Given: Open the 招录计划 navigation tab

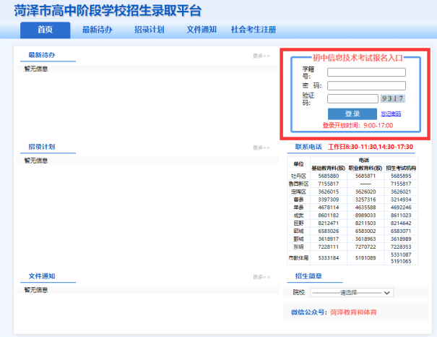Looking at the screenshot, I should tap(150, 30).
